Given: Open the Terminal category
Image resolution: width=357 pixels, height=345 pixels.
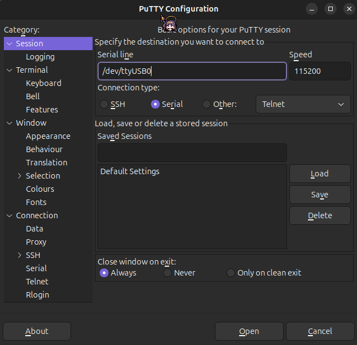Looking at the screenshot, I should (x=32, y=70).
